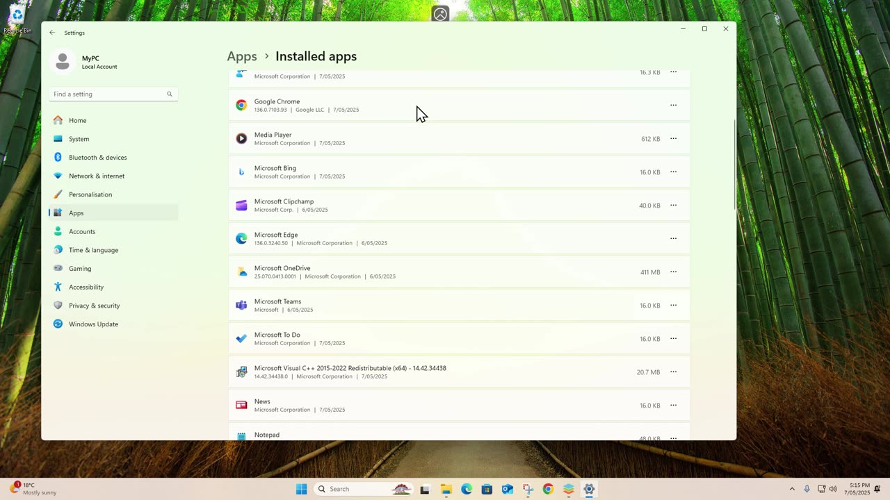
Task: Click the Settings gear on the taskbar
Action: coord(589,489)
